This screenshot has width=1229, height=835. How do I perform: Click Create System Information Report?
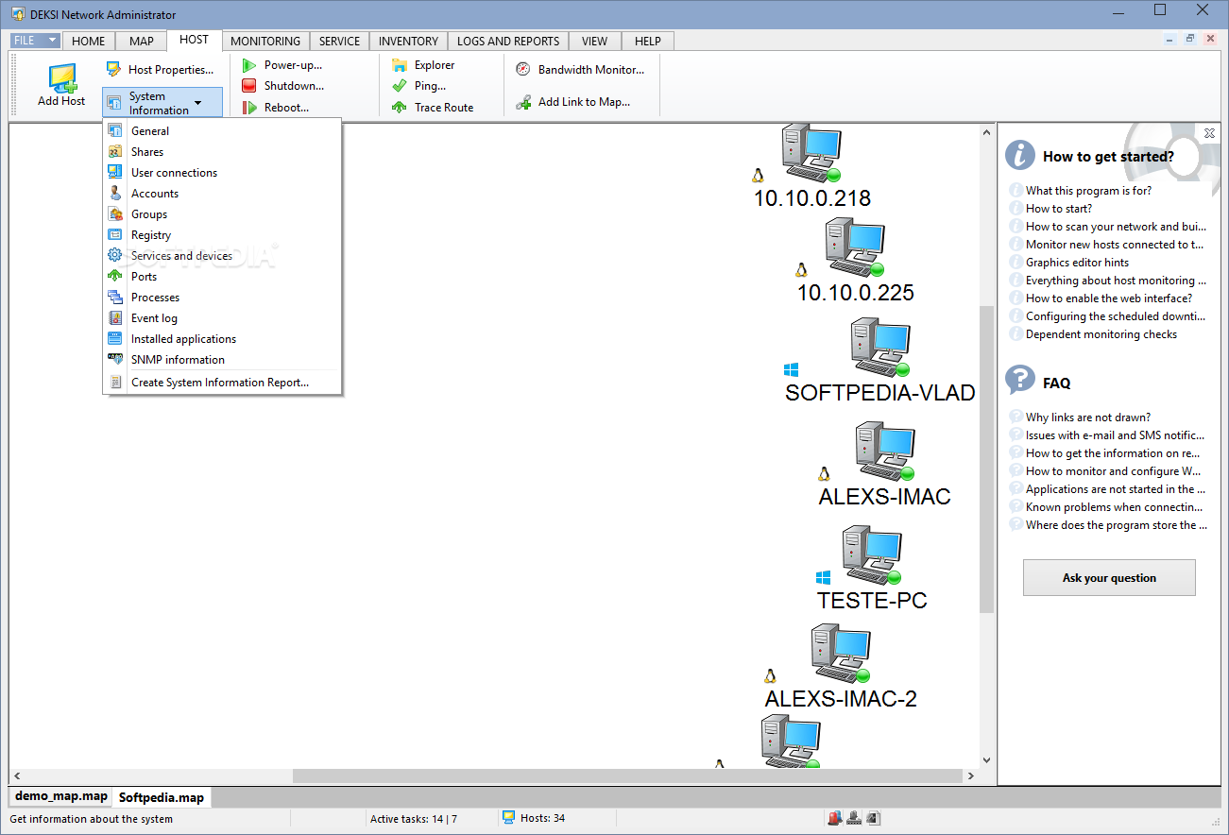[222, 383]
